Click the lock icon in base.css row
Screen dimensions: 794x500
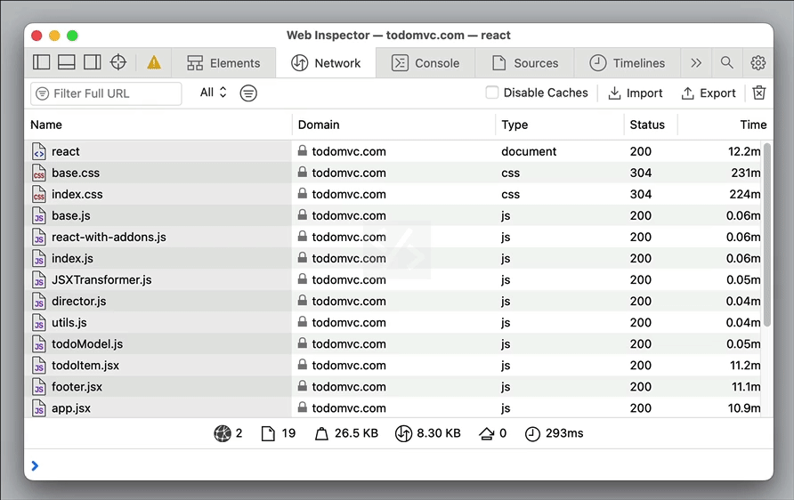pyautogui.click(x=303, y=172)
